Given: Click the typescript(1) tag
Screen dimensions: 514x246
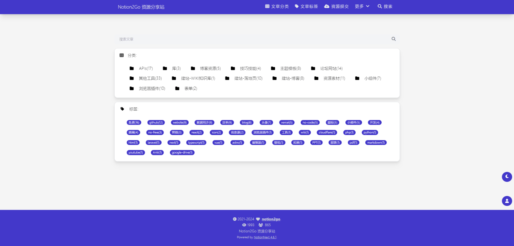Looking at the screenshot, I should click(x=196, y=143).
